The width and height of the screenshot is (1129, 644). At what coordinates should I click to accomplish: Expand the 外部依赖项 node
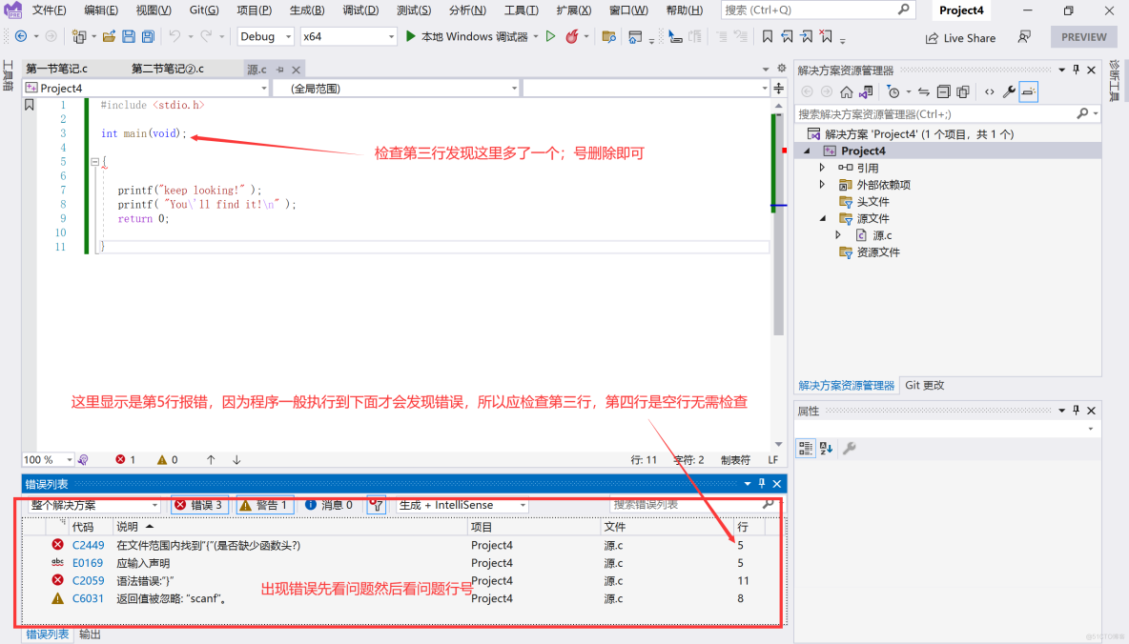pyautogui.click(x=822, y=184)
